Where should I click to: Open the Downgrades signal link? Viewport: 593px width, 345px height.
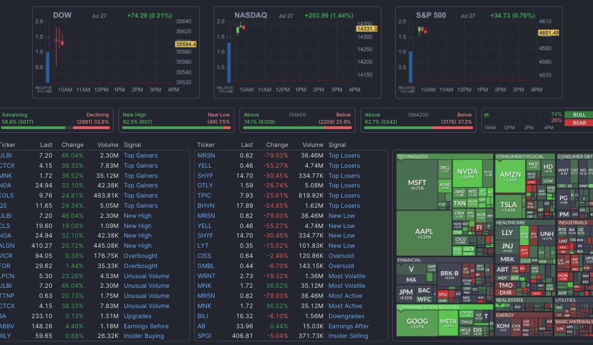pos(346,316)
